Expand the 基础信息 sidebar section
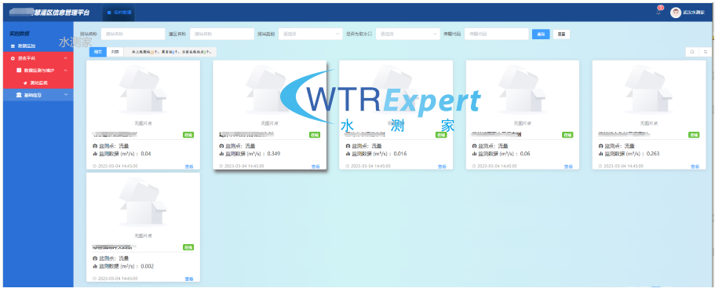Screen dimensions: 715x292 [x=38, y=95]
